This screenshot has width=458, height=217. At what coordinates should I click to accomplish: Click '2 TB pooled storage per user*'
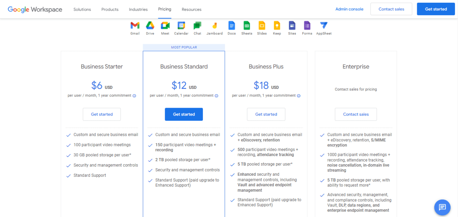click(183, 160)
